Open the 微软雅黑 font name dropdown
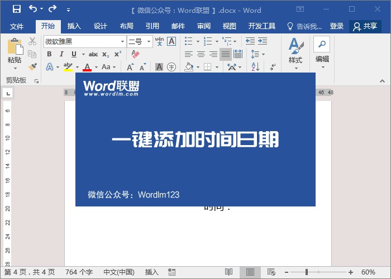The width and height of the screenshot is (391, 279). click(x=122, y=41)
